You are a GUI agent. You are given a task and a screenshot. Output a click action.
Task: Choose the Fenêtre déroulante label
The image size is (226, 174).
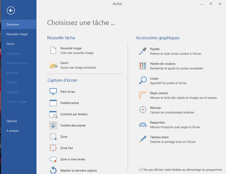(73, 126)
